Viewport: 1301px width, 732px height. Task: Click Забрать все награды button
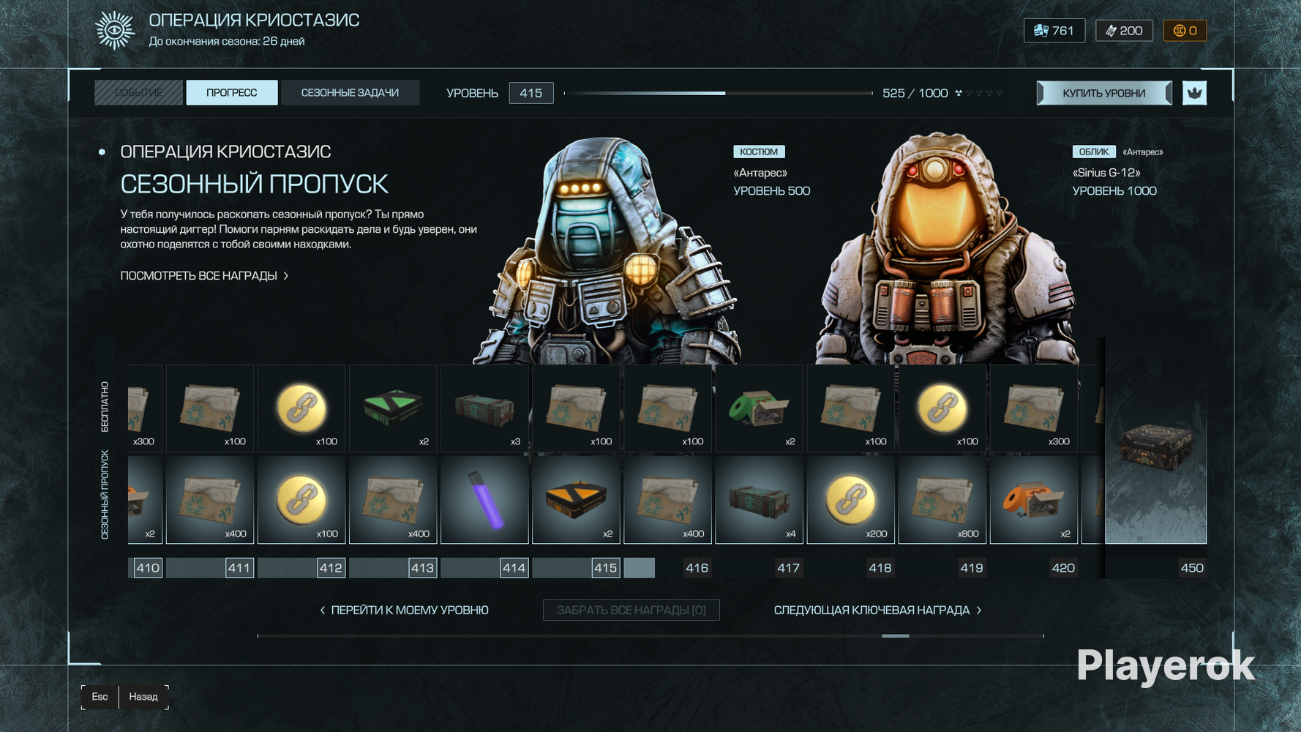[x=631, y=610]
